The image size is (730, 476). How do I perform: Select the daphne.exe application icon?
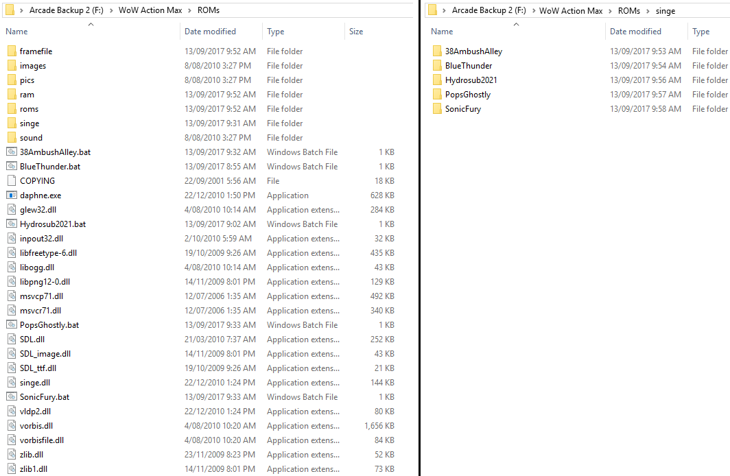(12, 195)
